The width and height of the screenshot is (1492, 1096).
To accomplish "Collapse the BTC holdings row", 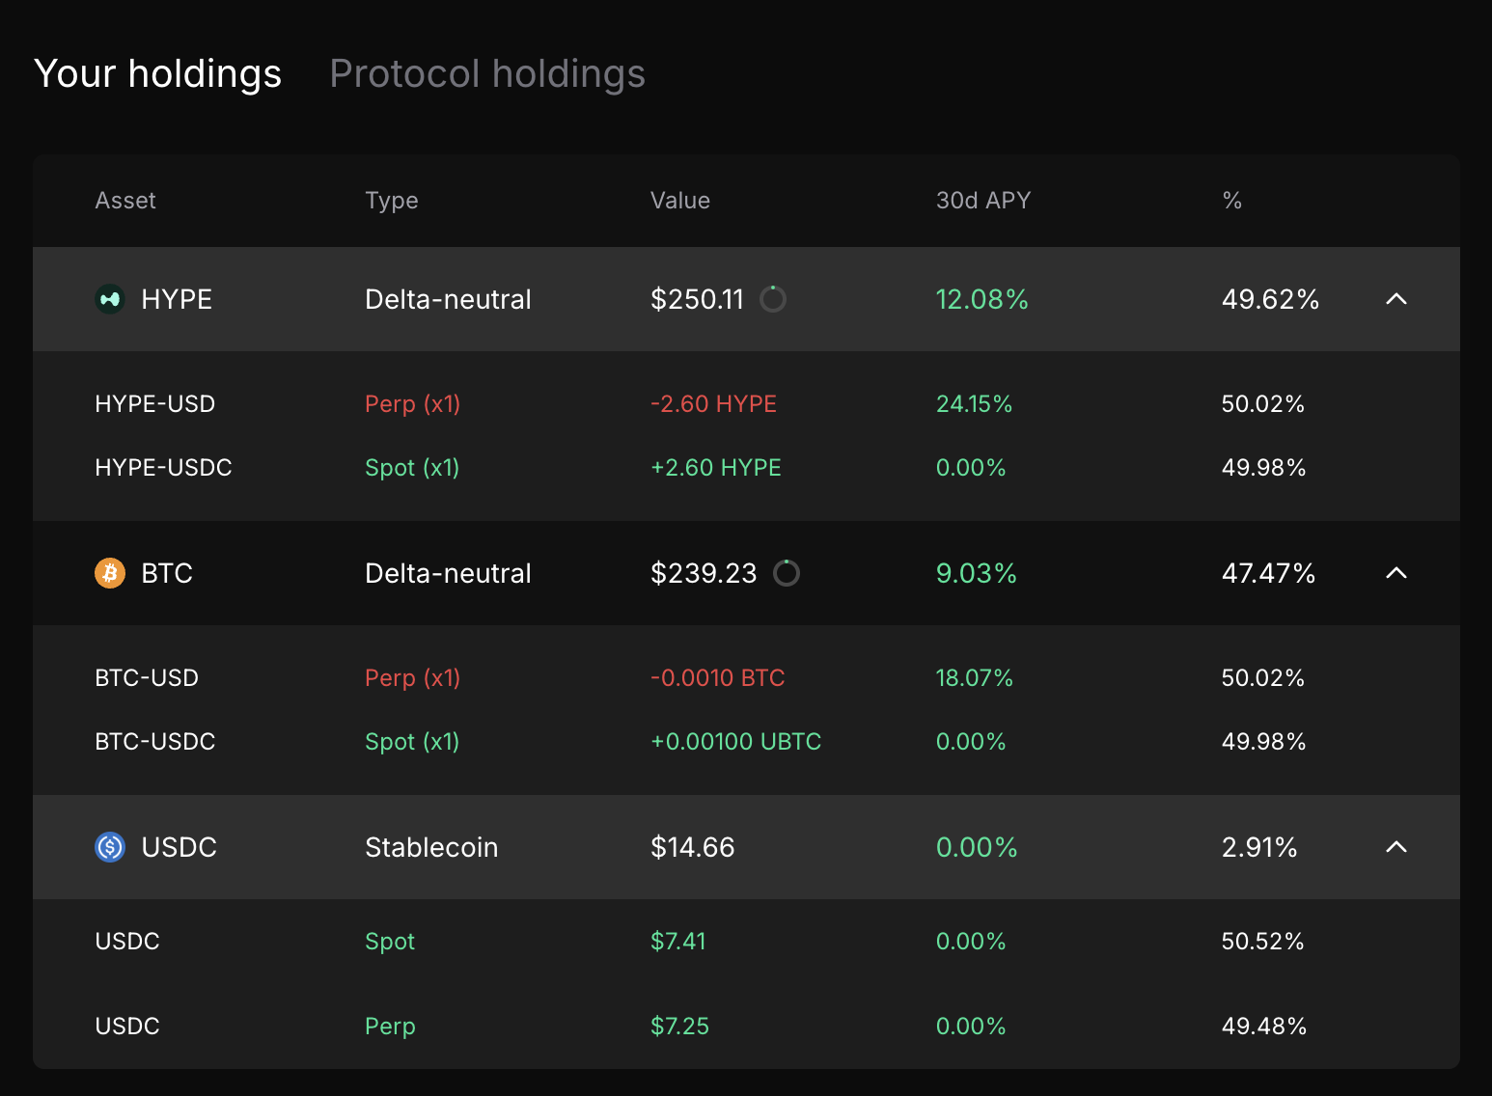I will tap(1396, 573).
